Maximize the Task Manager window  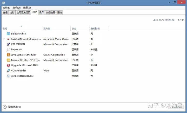(175, 2)
